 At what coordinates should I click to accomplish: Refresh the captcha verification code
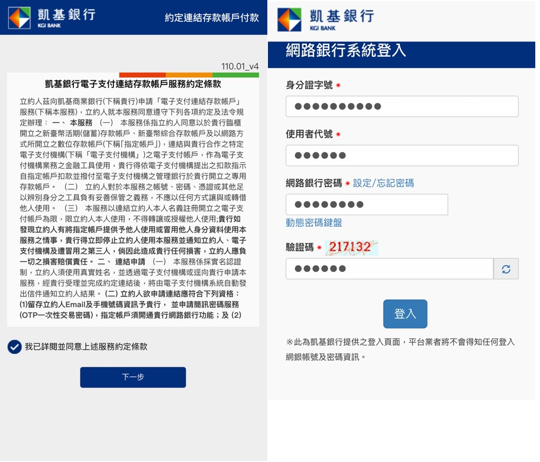[506, 269]
